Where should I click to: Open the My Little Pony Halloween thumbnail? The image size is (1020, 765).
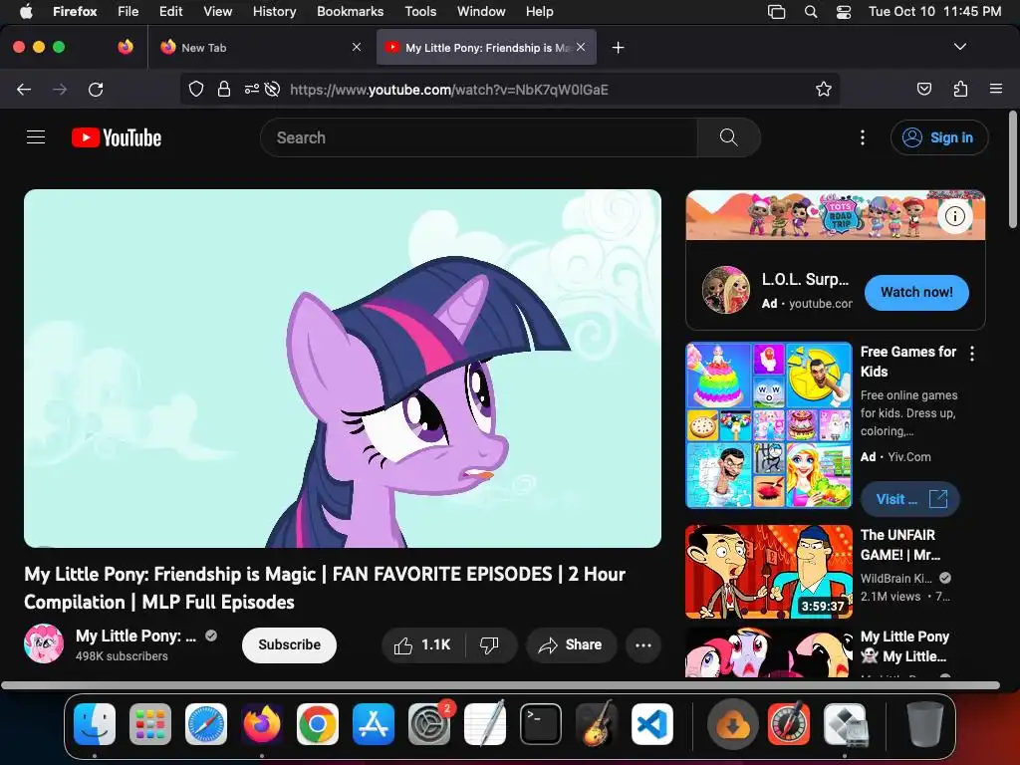(x=769, y=652)
